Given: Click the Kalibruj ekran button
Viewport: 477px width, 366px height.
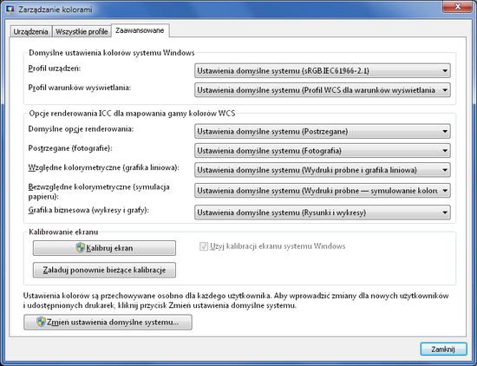Looking at the screenshot, I should pos(104,248).
